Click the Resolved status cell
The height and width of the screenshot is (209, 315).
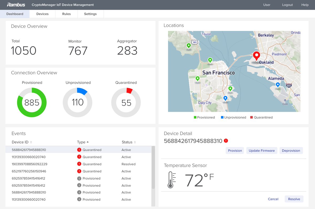pyautogui.click(x=129, y=164)
